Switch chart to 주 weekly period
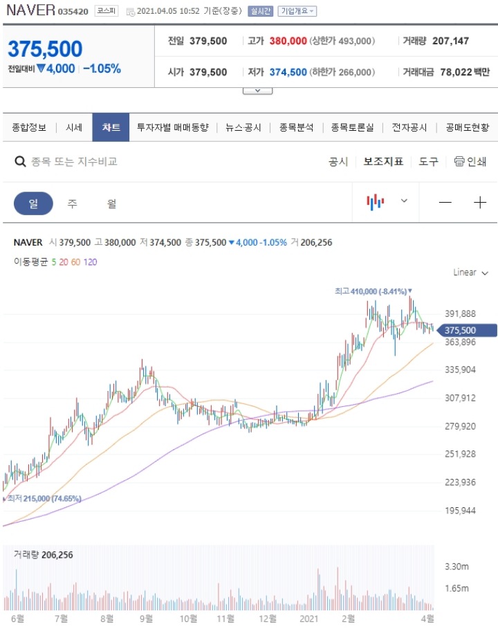Screen dimensions: 498x638 [x=73, y=203]
